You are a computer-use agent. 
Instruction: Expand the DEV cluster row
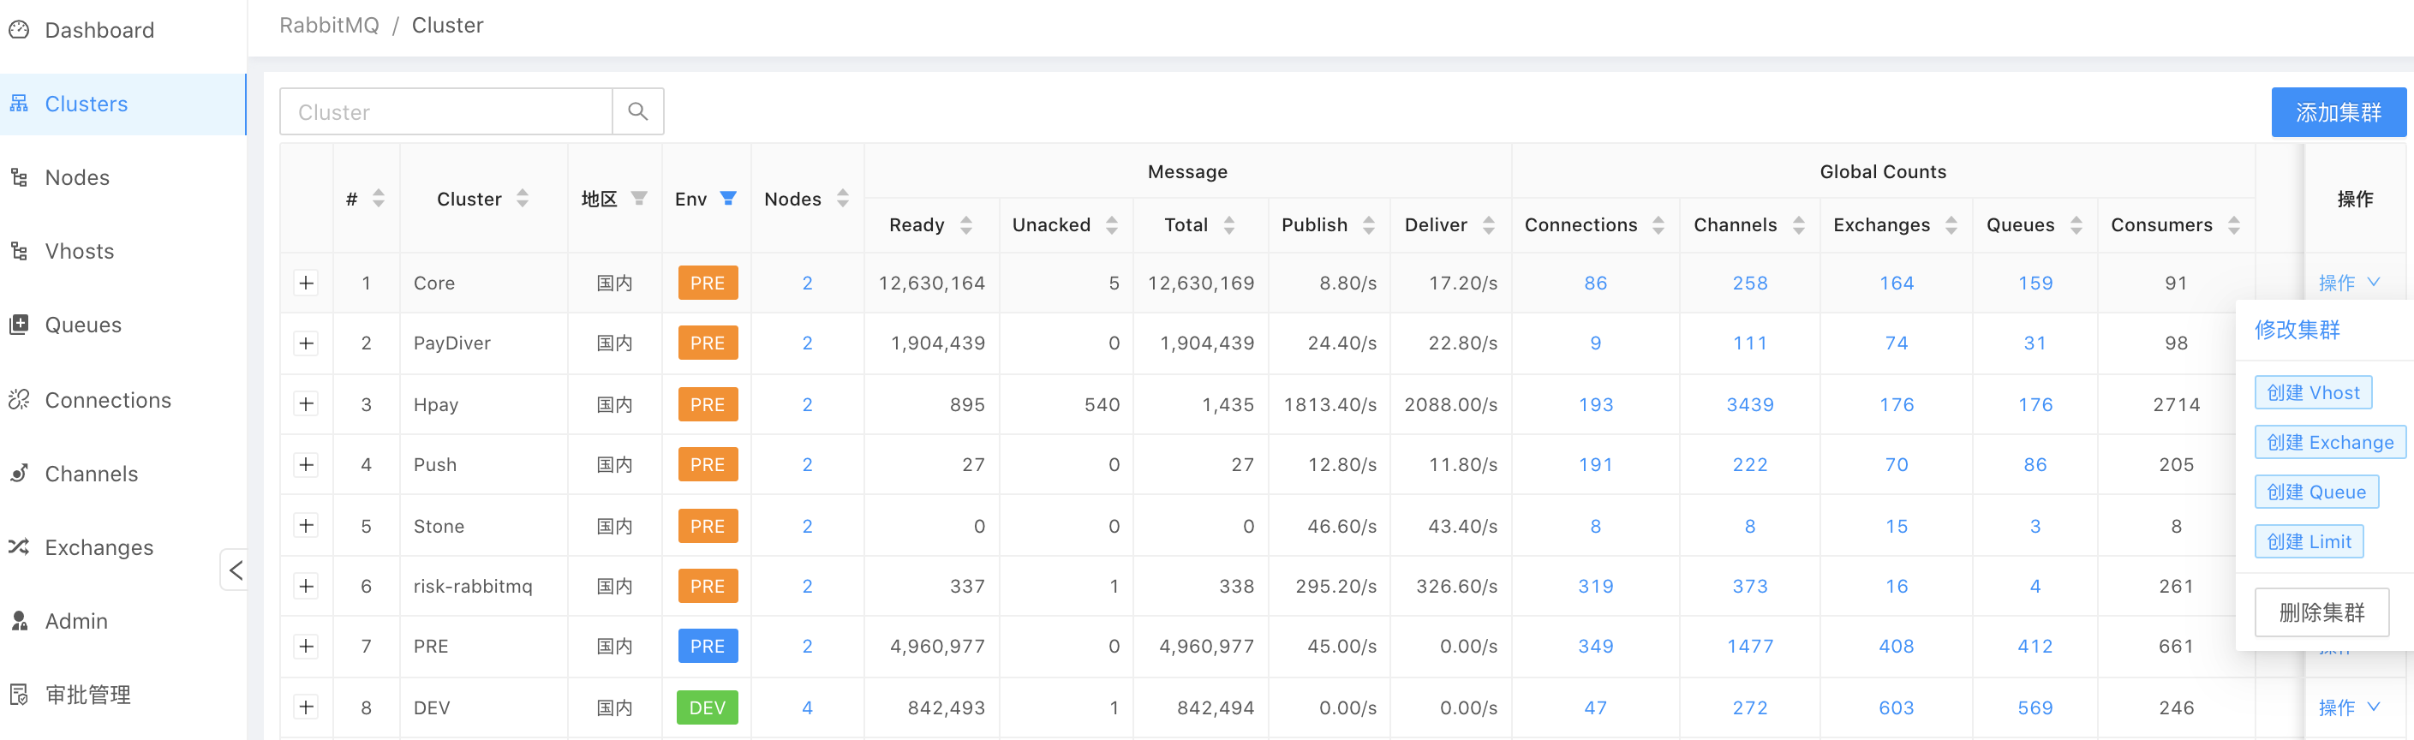307,707
